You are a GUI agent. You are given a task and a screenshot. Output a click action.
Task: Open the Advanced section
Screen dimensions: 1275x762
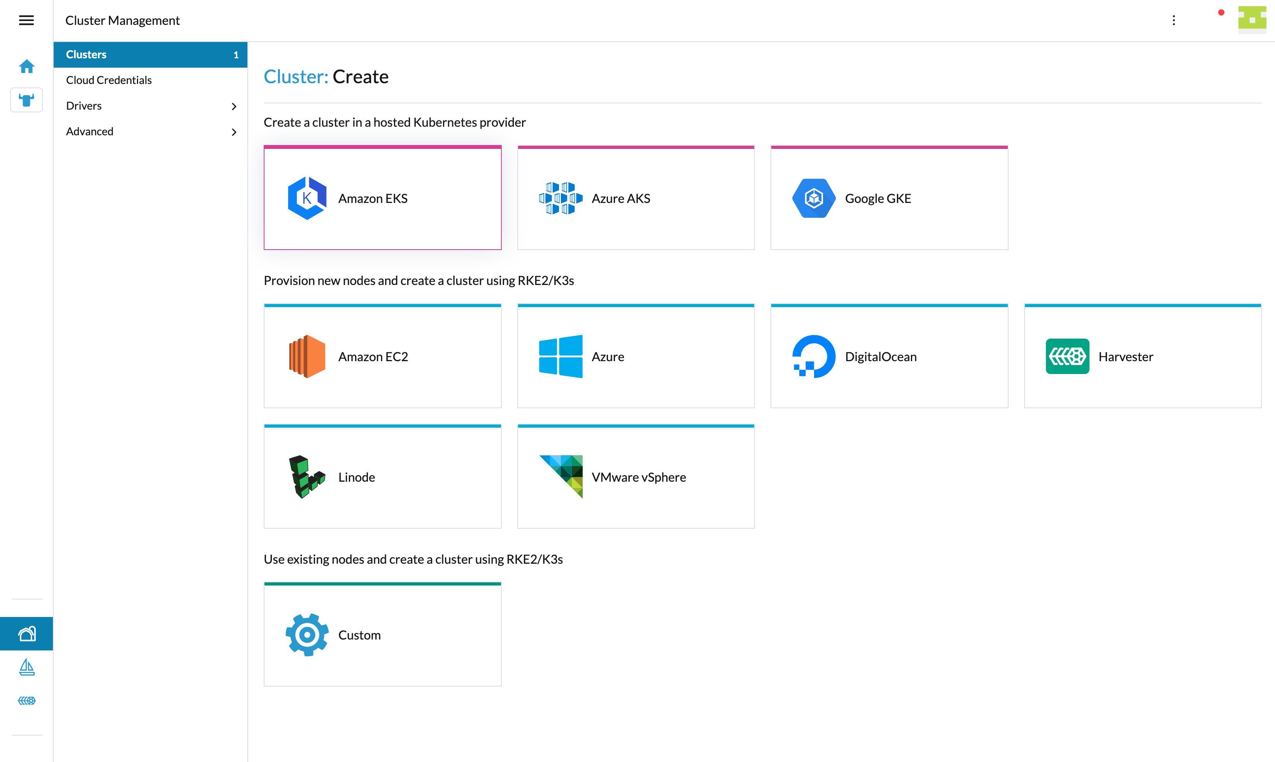(150, 131)
